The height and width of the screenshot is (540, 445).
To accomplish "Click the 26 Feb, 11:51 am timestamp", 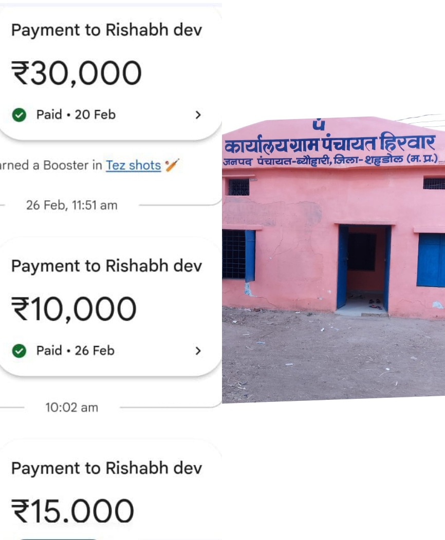I will [x=72, y=205].
